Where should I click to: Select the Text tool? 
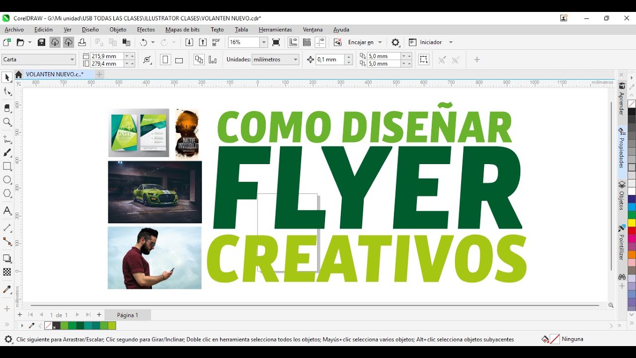(x=7, y=211)
